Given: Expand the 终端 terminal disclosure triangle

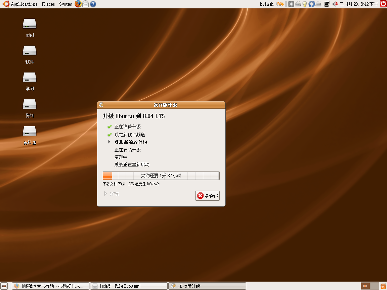Looking at the screenshot, I should [x=105, y=194].
